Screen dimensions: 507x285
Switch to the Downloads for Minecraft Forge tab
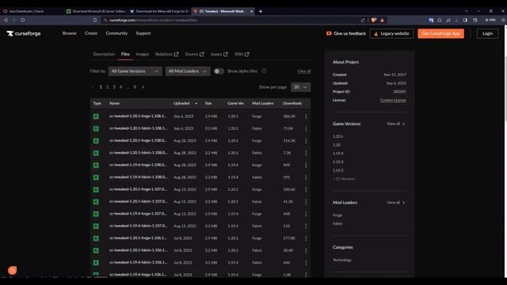160,11
